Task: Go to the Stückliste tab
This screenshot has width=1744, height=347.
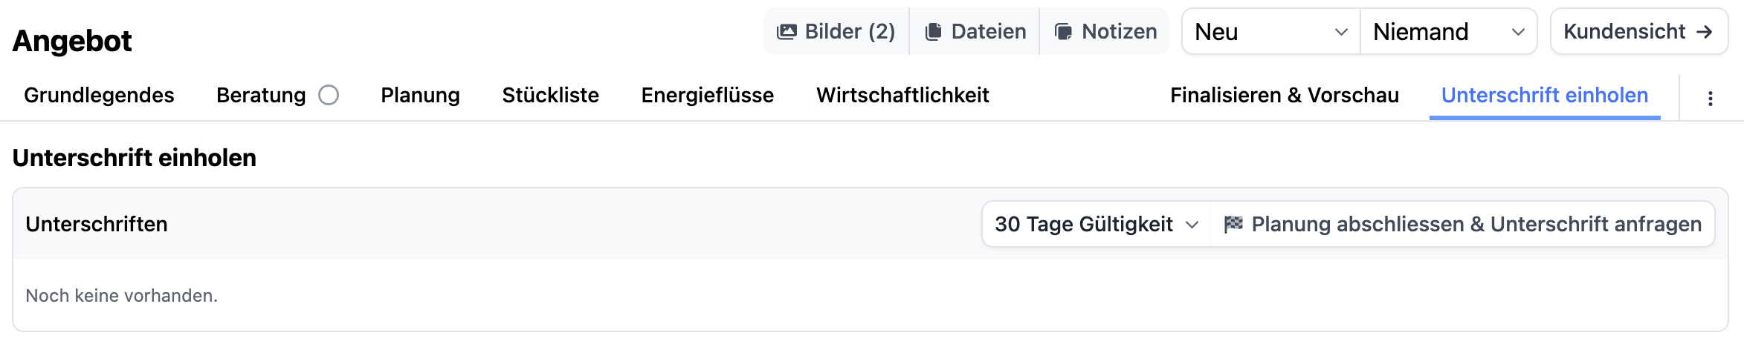Action: coord(550,96)
